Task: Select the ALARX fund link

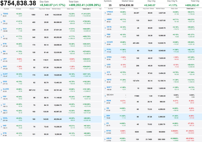Action: [6, 89]
